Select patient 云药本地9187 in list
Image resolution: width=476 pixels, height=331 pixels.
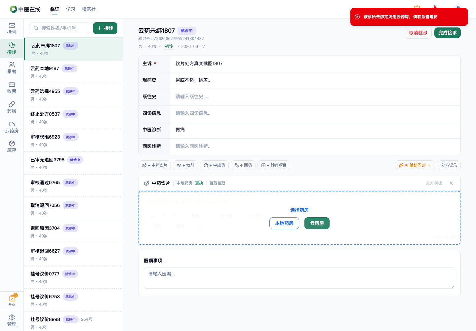[x=73, y=72]
